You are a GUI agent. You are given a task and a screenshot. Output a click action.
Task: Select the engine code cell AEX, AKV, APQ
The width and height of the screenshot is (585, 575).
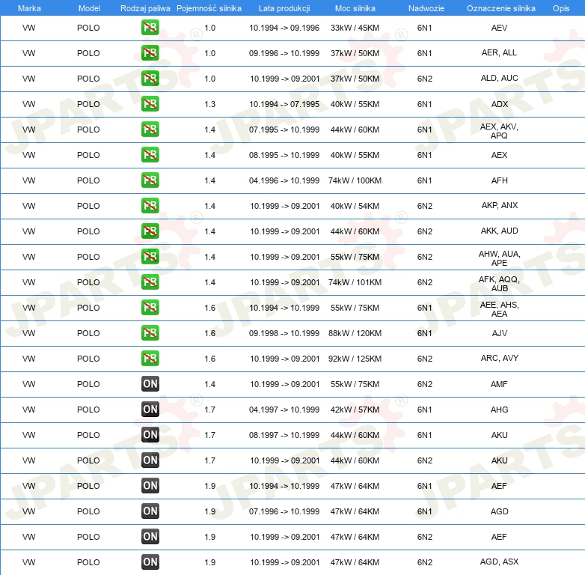pos(499,131)
